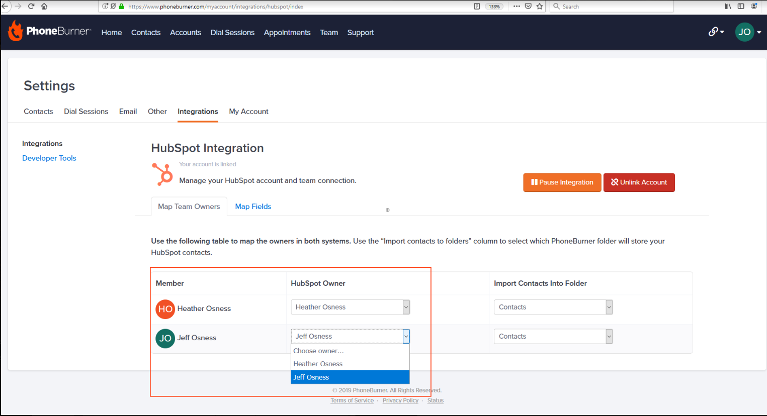767x416 pixels.
Task: Click the HO avatar for Heather Osness
Action: coord(165,309)
